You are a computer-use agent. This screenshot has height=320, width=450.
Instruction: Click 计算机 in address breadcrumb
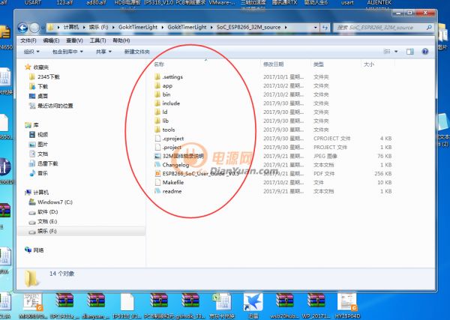[x=71, y=27]
